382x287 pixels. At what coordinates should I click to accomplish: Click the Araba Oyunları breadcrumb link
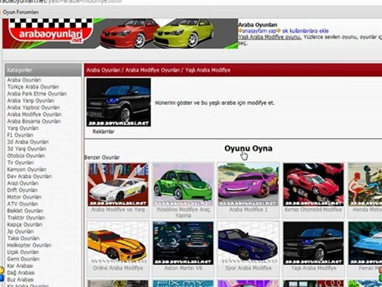pos(103,70)
